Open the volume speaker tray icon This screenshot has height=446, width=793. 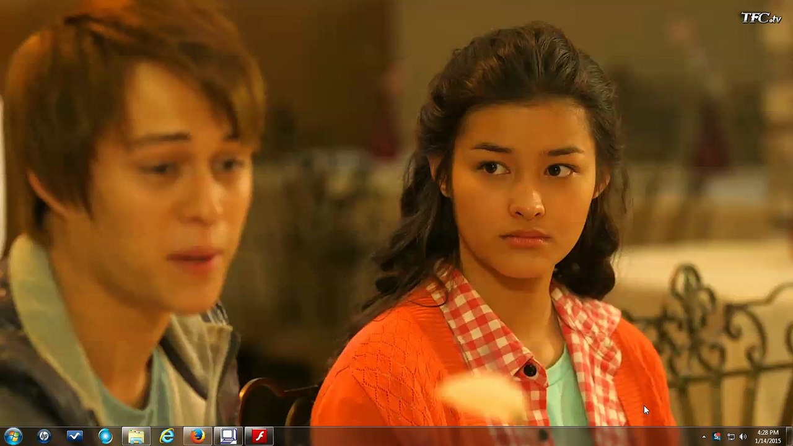(x=743, y=437)
